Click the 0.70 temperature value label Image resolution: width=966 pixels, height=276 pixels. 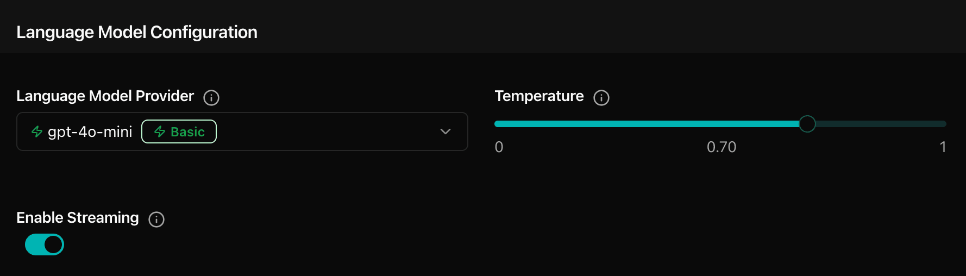coord(722,147)
